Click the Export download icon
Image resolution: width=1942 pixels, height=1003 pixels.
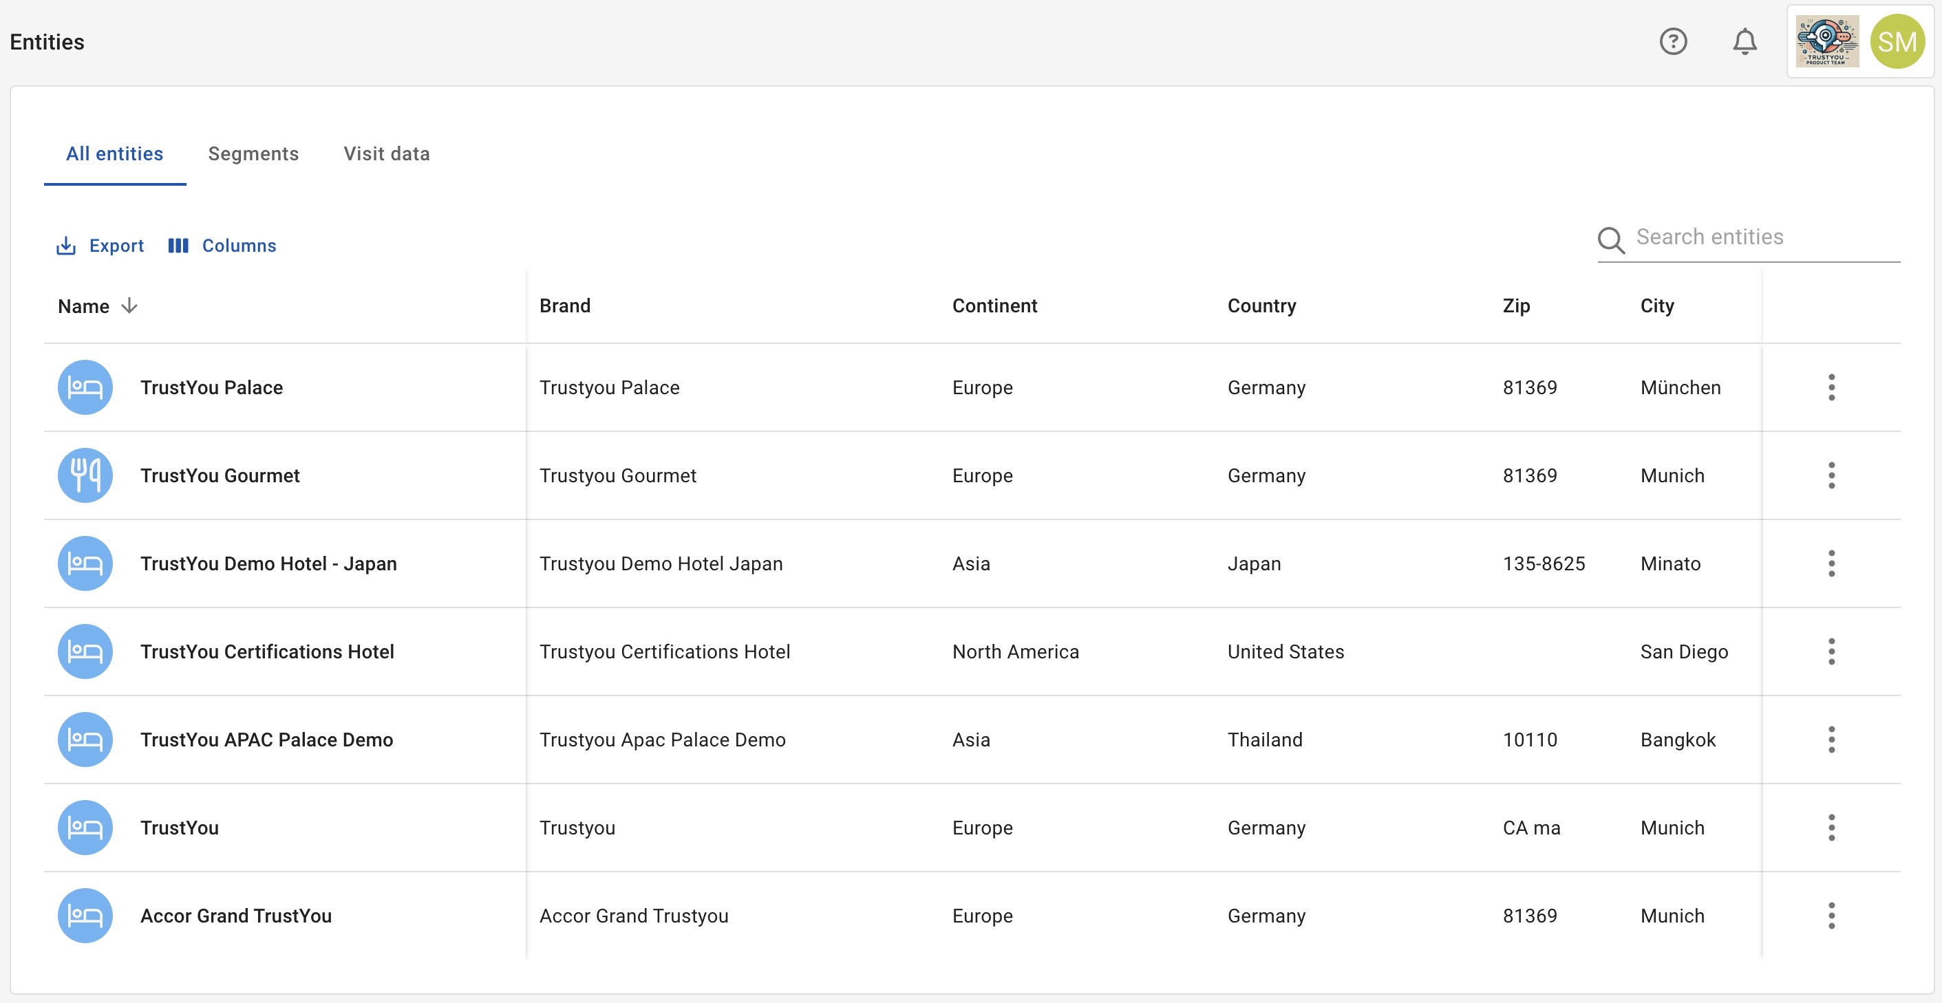tap(66, 246)
